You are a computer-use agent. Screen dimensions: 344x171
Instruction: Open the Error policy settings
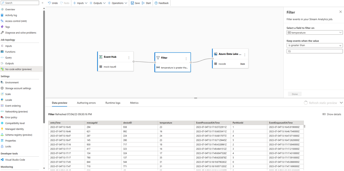click(11, 117)
